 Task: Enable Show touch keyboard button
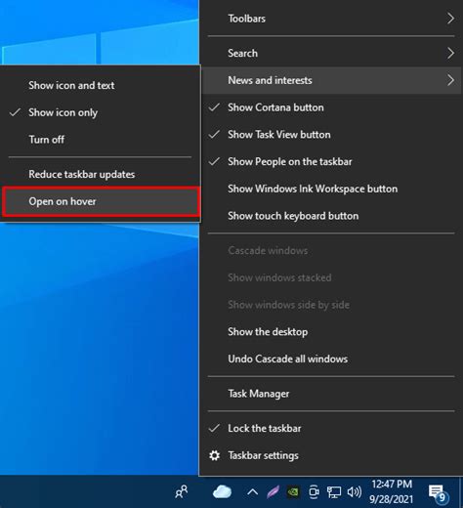pos(331,216)
